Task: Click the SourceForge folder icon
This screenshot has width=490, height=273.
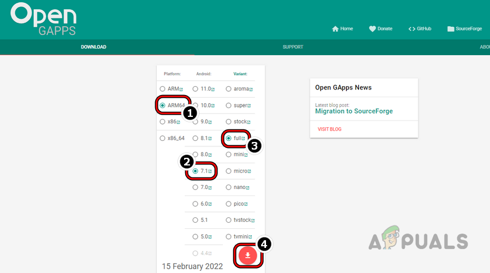Action: [x=451, y=29]
